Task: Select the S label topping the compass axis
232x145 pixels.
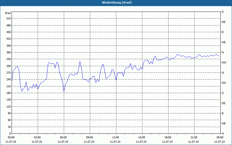Action: click(x=223, y=12)
